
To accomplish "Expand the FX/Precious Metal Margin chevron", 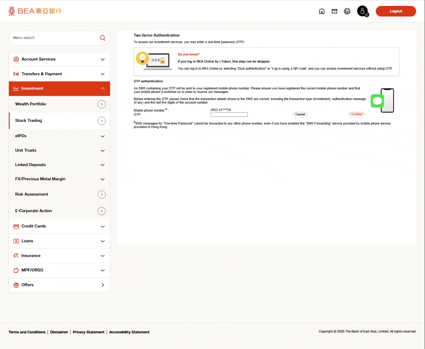I will pyautogui.click(x=103, y=179).
